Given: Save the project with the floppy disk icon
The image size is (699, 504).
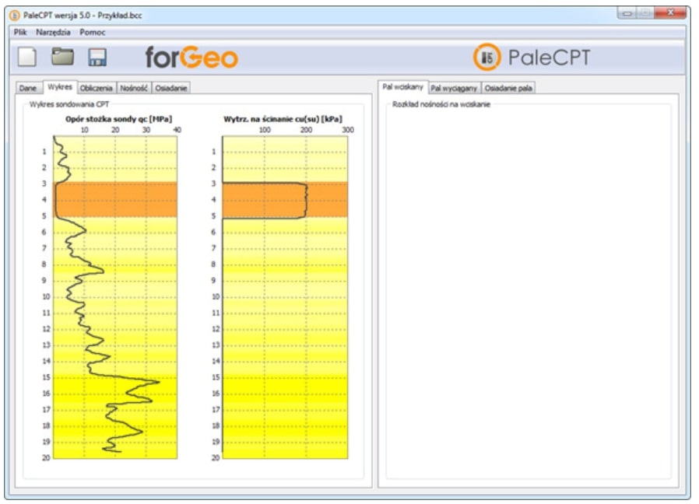Looking at the screenshot, I should [97, 57].
